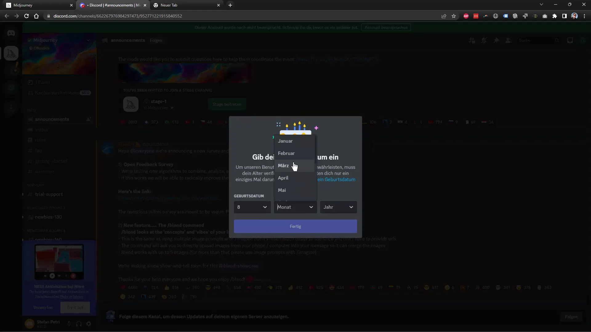
Task: Open the newbies-130 channel
Action: 59,217
